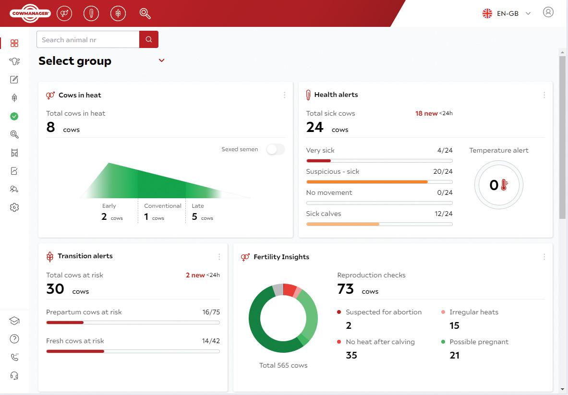The width and height of the screenshot is (568, 395).
Task: Click the Irregular heats count
Action: point(454,325)
